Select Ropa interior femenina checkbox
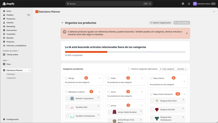Image resolution: width=218 pixels, height=123 pixels. pos(151,94)
